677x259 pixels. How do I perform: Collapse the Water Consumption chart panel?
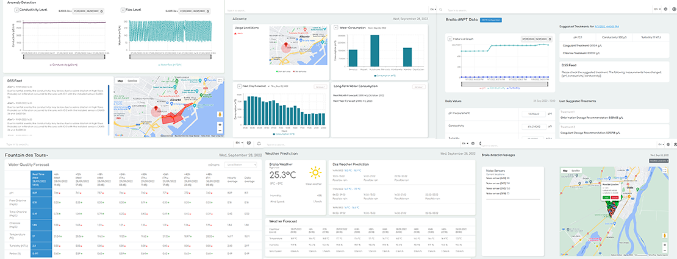335,28
